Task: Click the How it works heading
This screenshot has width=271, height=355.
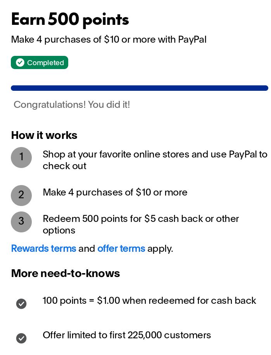Action: pos(44,135)
